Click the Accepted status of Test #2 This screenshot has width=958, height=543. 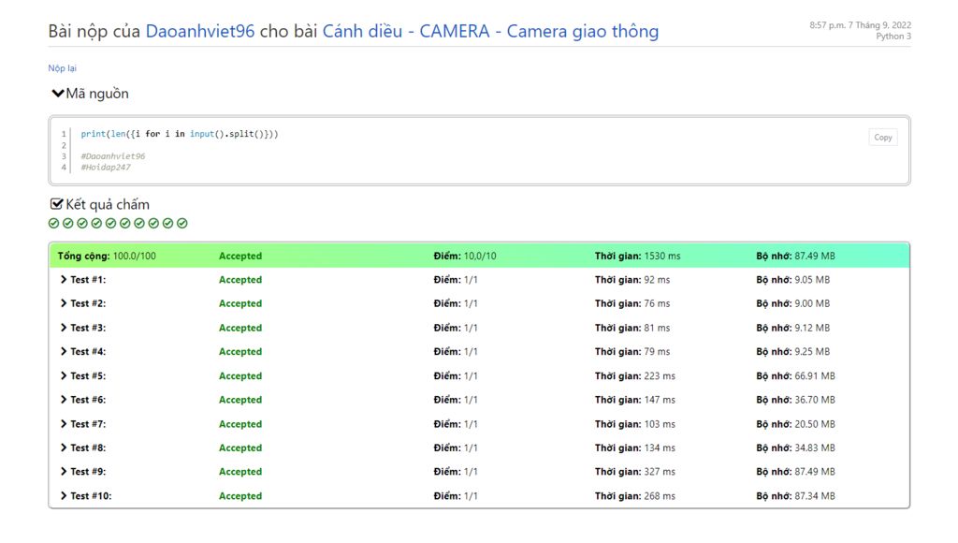point(240,303)
